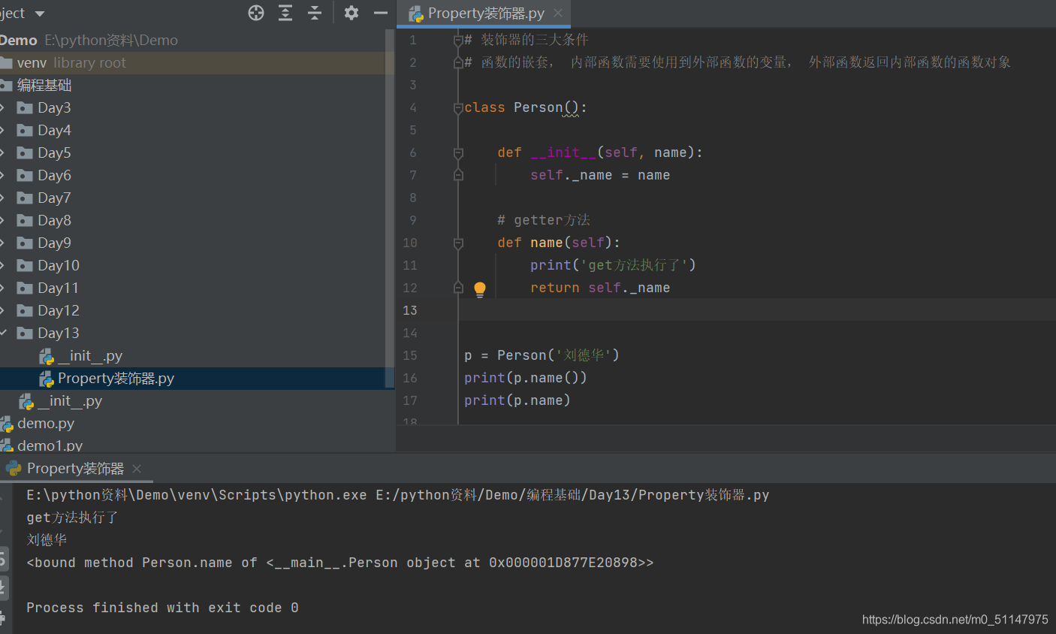Screen dimensions: 1056x634
Task: Open project panel settings gear
Action: 351,13
